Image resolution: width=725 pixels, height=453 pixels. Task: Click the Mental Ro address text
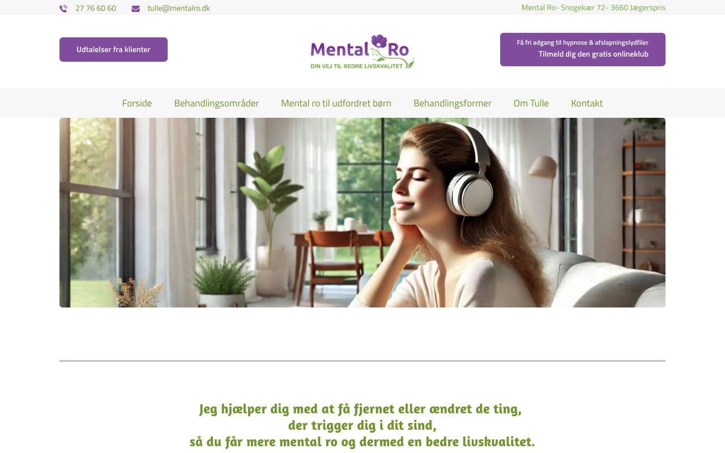[x=593, y=7]
